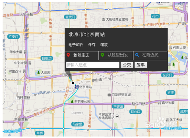Viewport: 190px width, 138px height.
Task: Select the 宣武门 subway station label
Action: point(70,17)
